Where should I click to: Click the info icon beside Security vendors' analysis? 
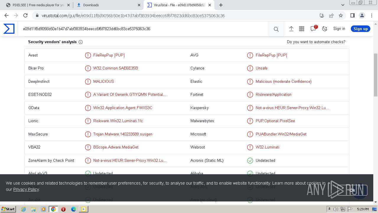81,42
